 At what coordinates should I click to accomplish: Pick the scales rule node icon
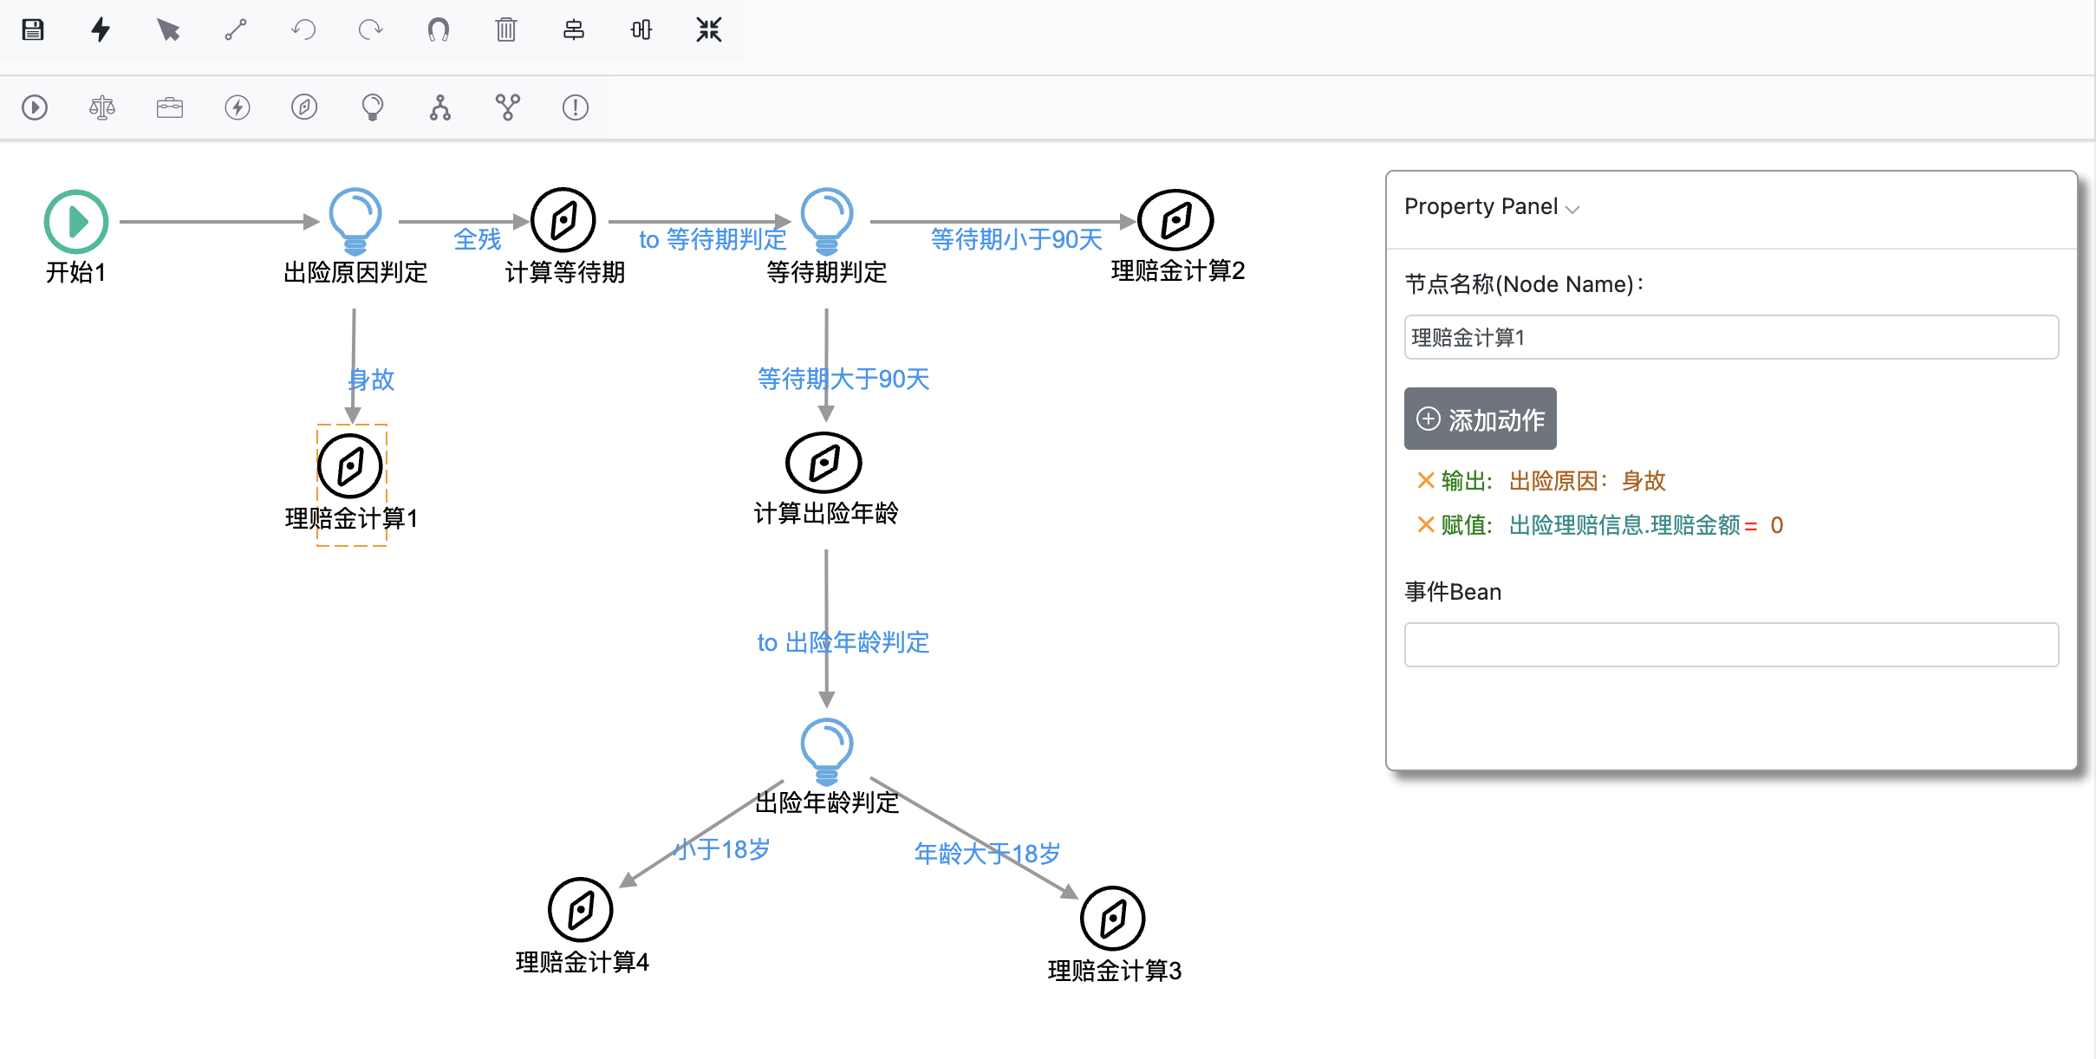click(x=102, y=107)
